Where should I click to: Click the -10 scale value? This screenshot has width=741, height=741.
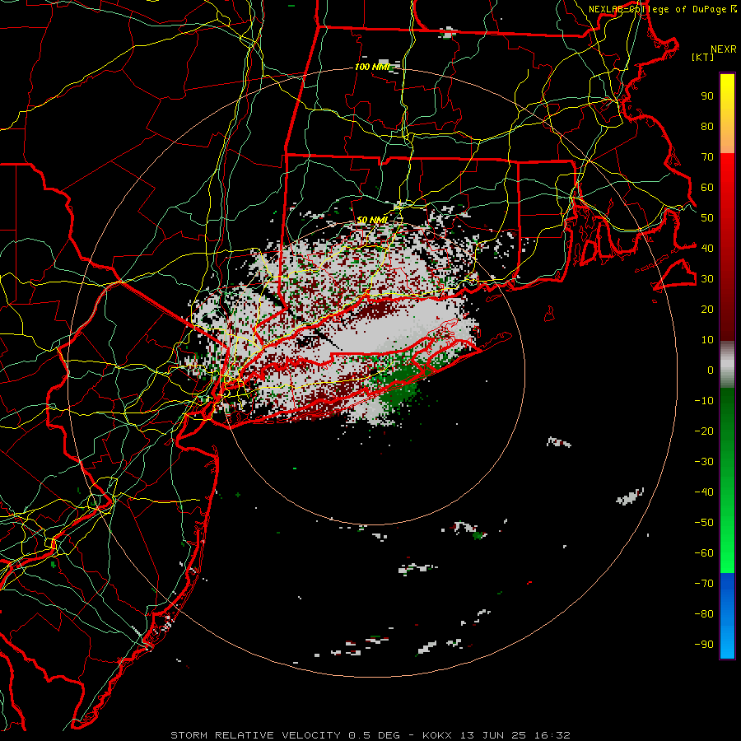pyautogui.click(x=704, y=401)
